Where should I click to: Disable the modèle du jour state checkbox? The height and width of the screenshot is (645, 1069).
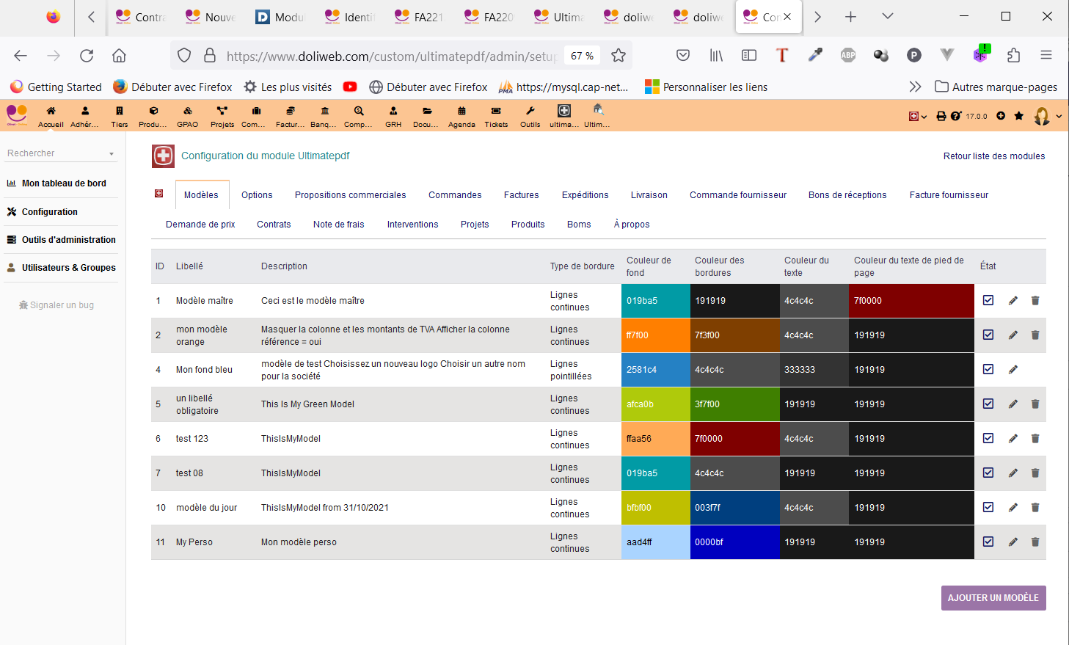988,508
